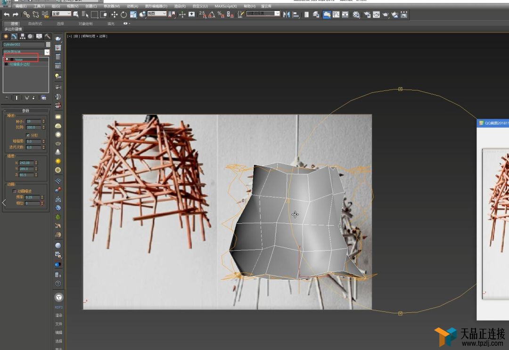Click the strength X value field

[x=26, y=163]
